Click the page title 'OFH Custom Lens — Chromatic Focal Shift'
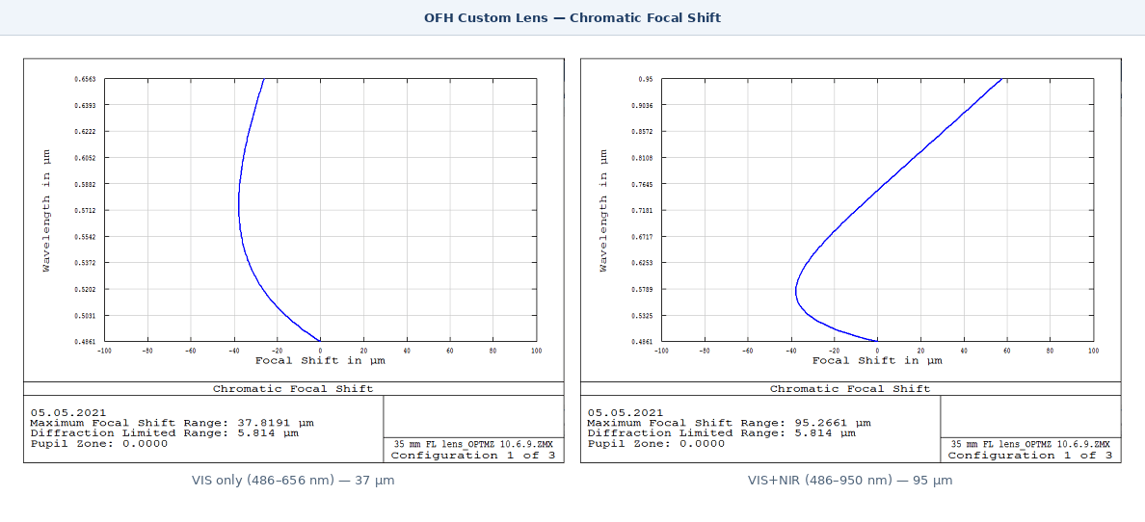1145x522 pixels. (x=572, y=17)
